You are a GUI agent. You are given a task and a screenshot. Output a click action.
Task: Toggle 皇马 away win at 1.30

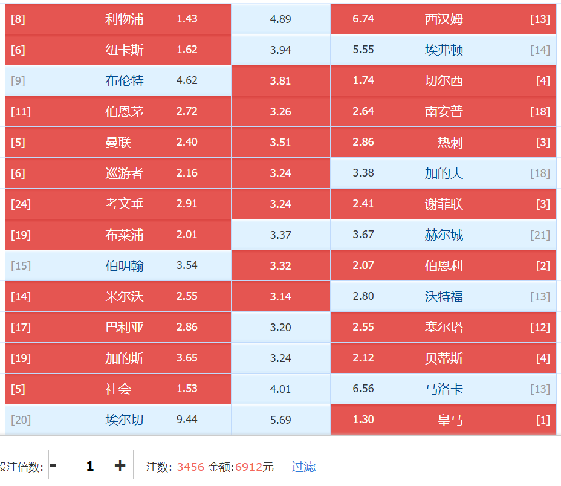tap(443, 420)
